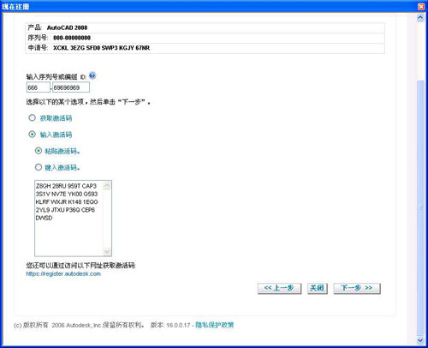Click the main window vertical scrollbar thumb

420,207
